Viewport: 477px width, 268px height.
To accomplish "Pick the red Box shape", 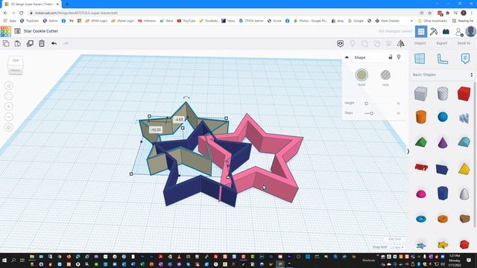I will coord(464,93).
